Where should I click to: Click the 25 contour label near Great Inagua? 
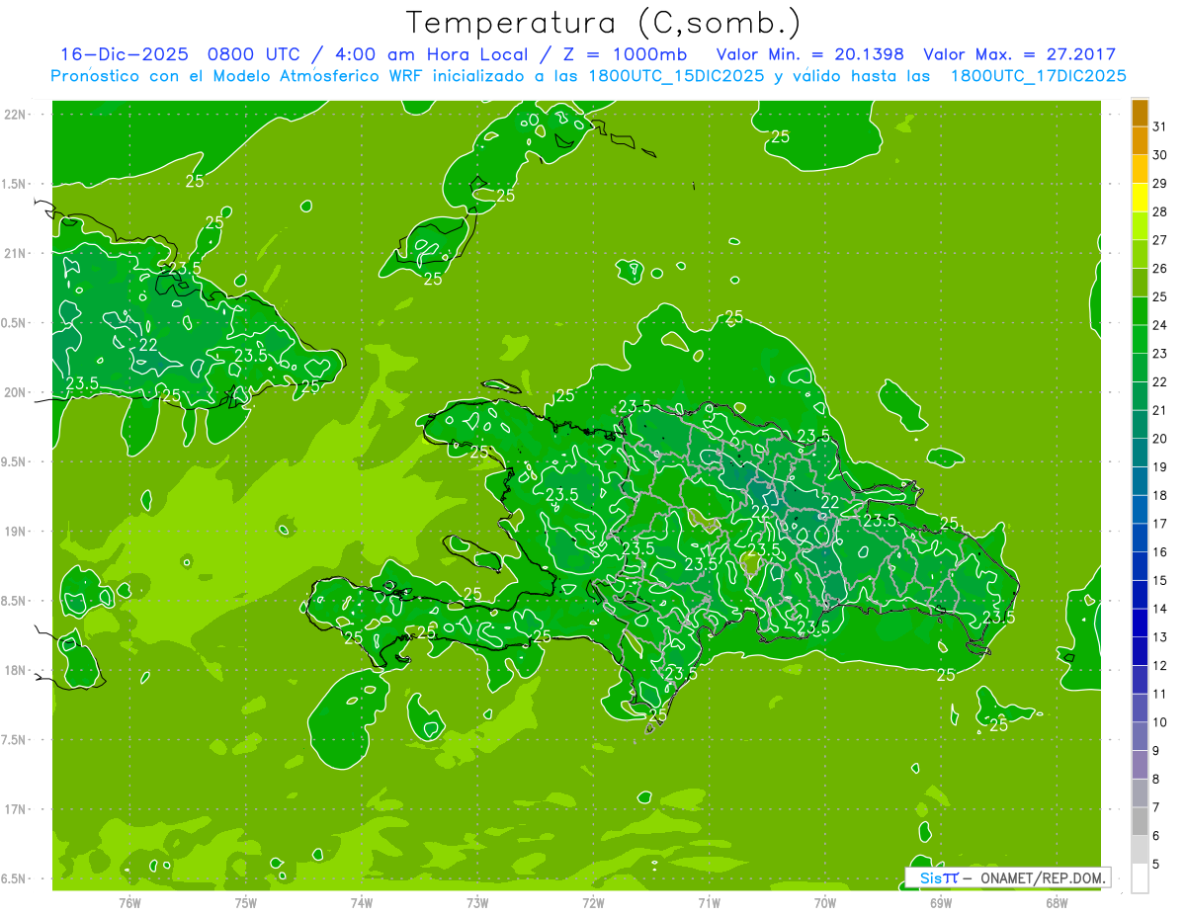433,279
